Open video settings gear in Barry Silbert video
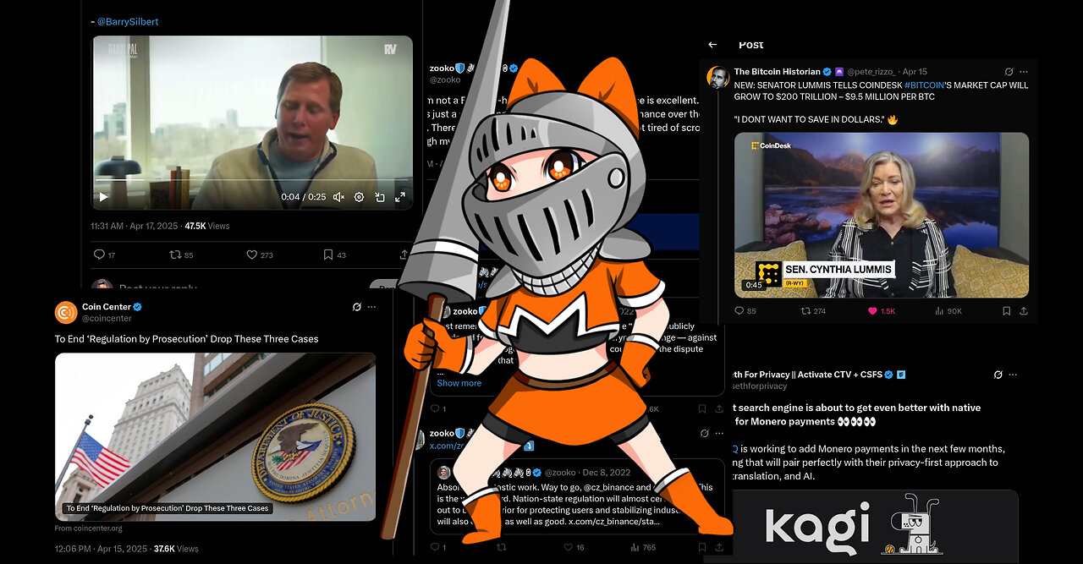The image size is (1083, 564). click(359, 197)
